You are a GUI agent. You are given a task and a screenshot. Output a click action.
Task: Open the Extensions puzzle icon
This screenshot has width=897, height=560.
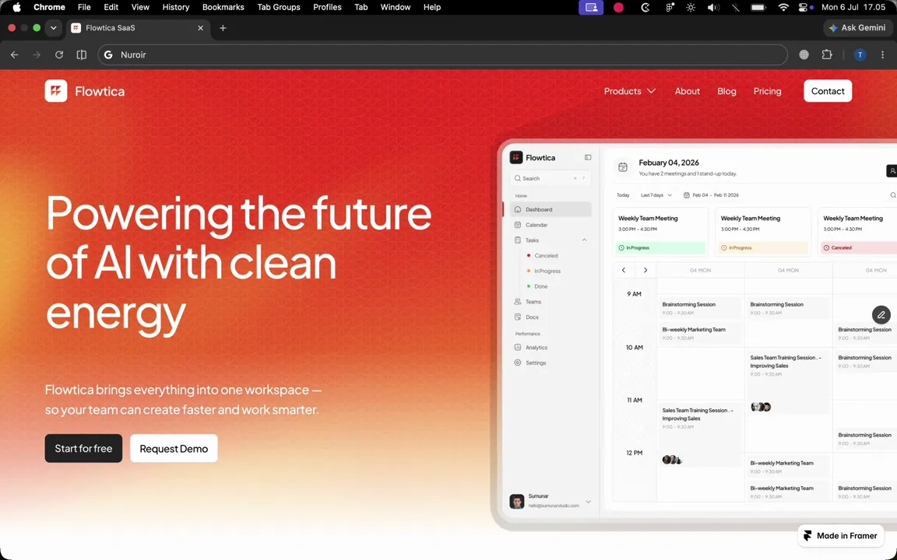(827, 55)
